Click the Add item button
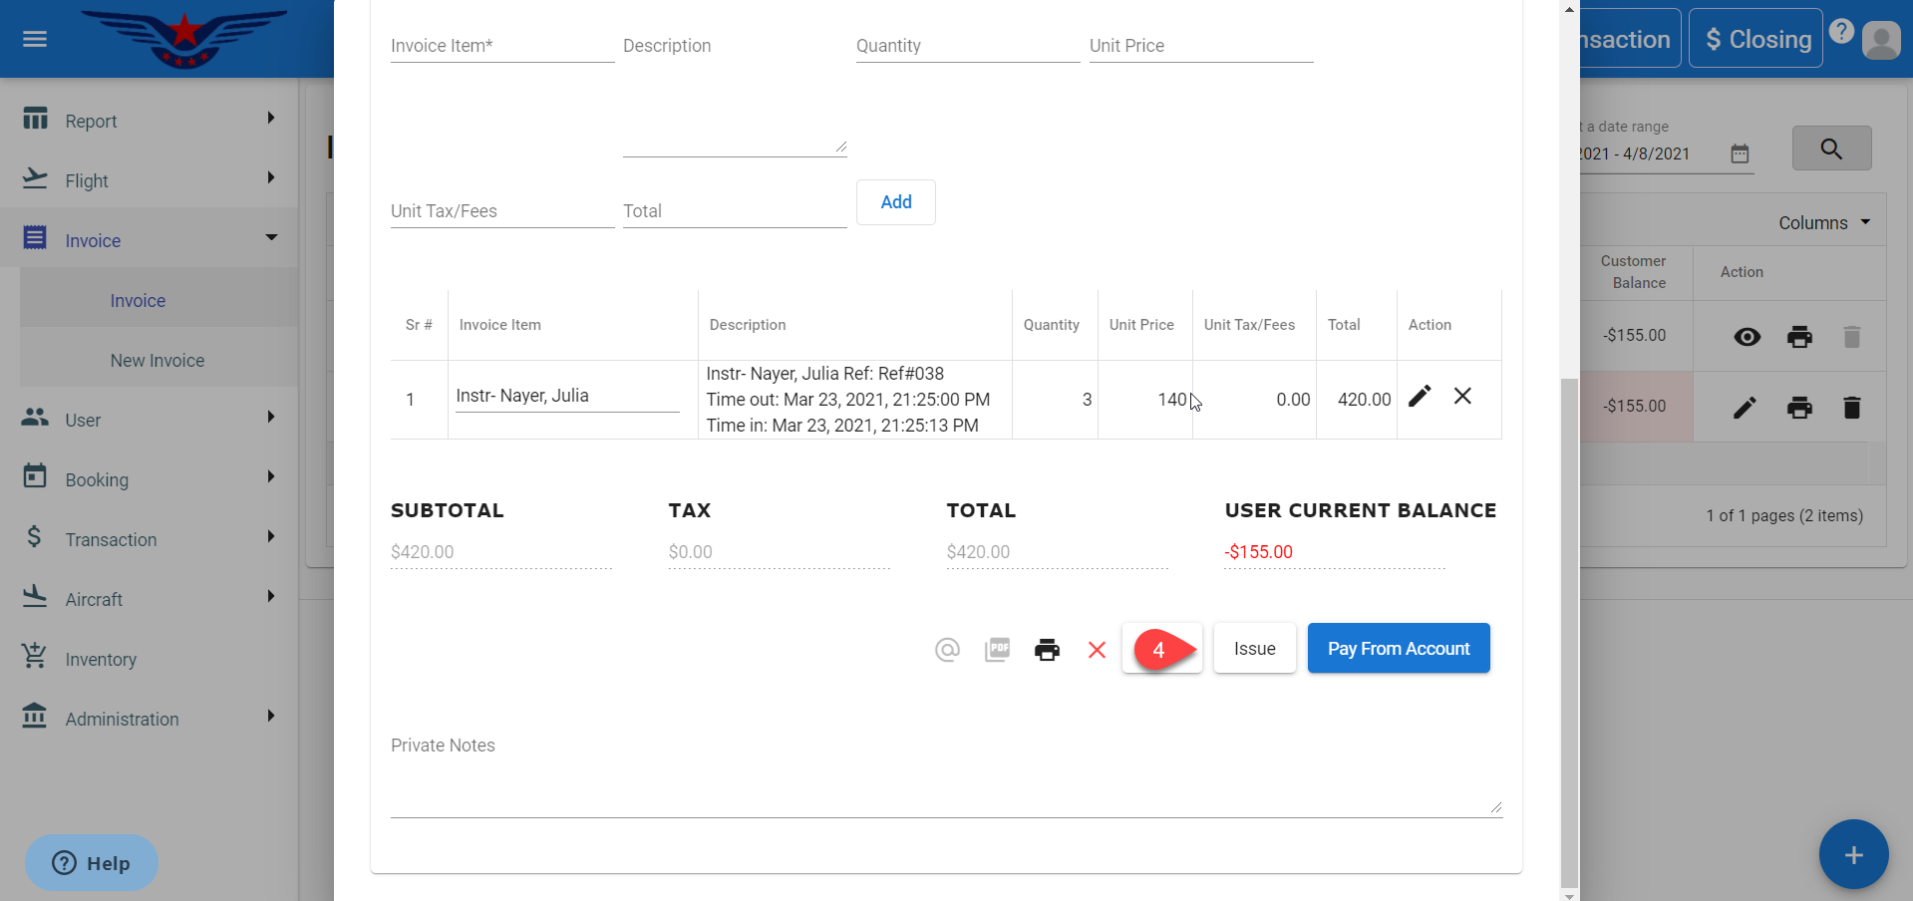The image size is (1913, 901). pos(895,202)
